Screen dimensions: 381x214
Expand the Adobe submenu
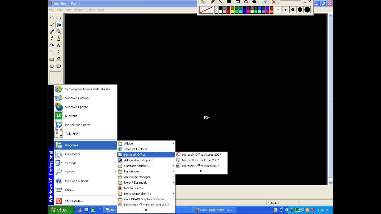click(146, 144)
